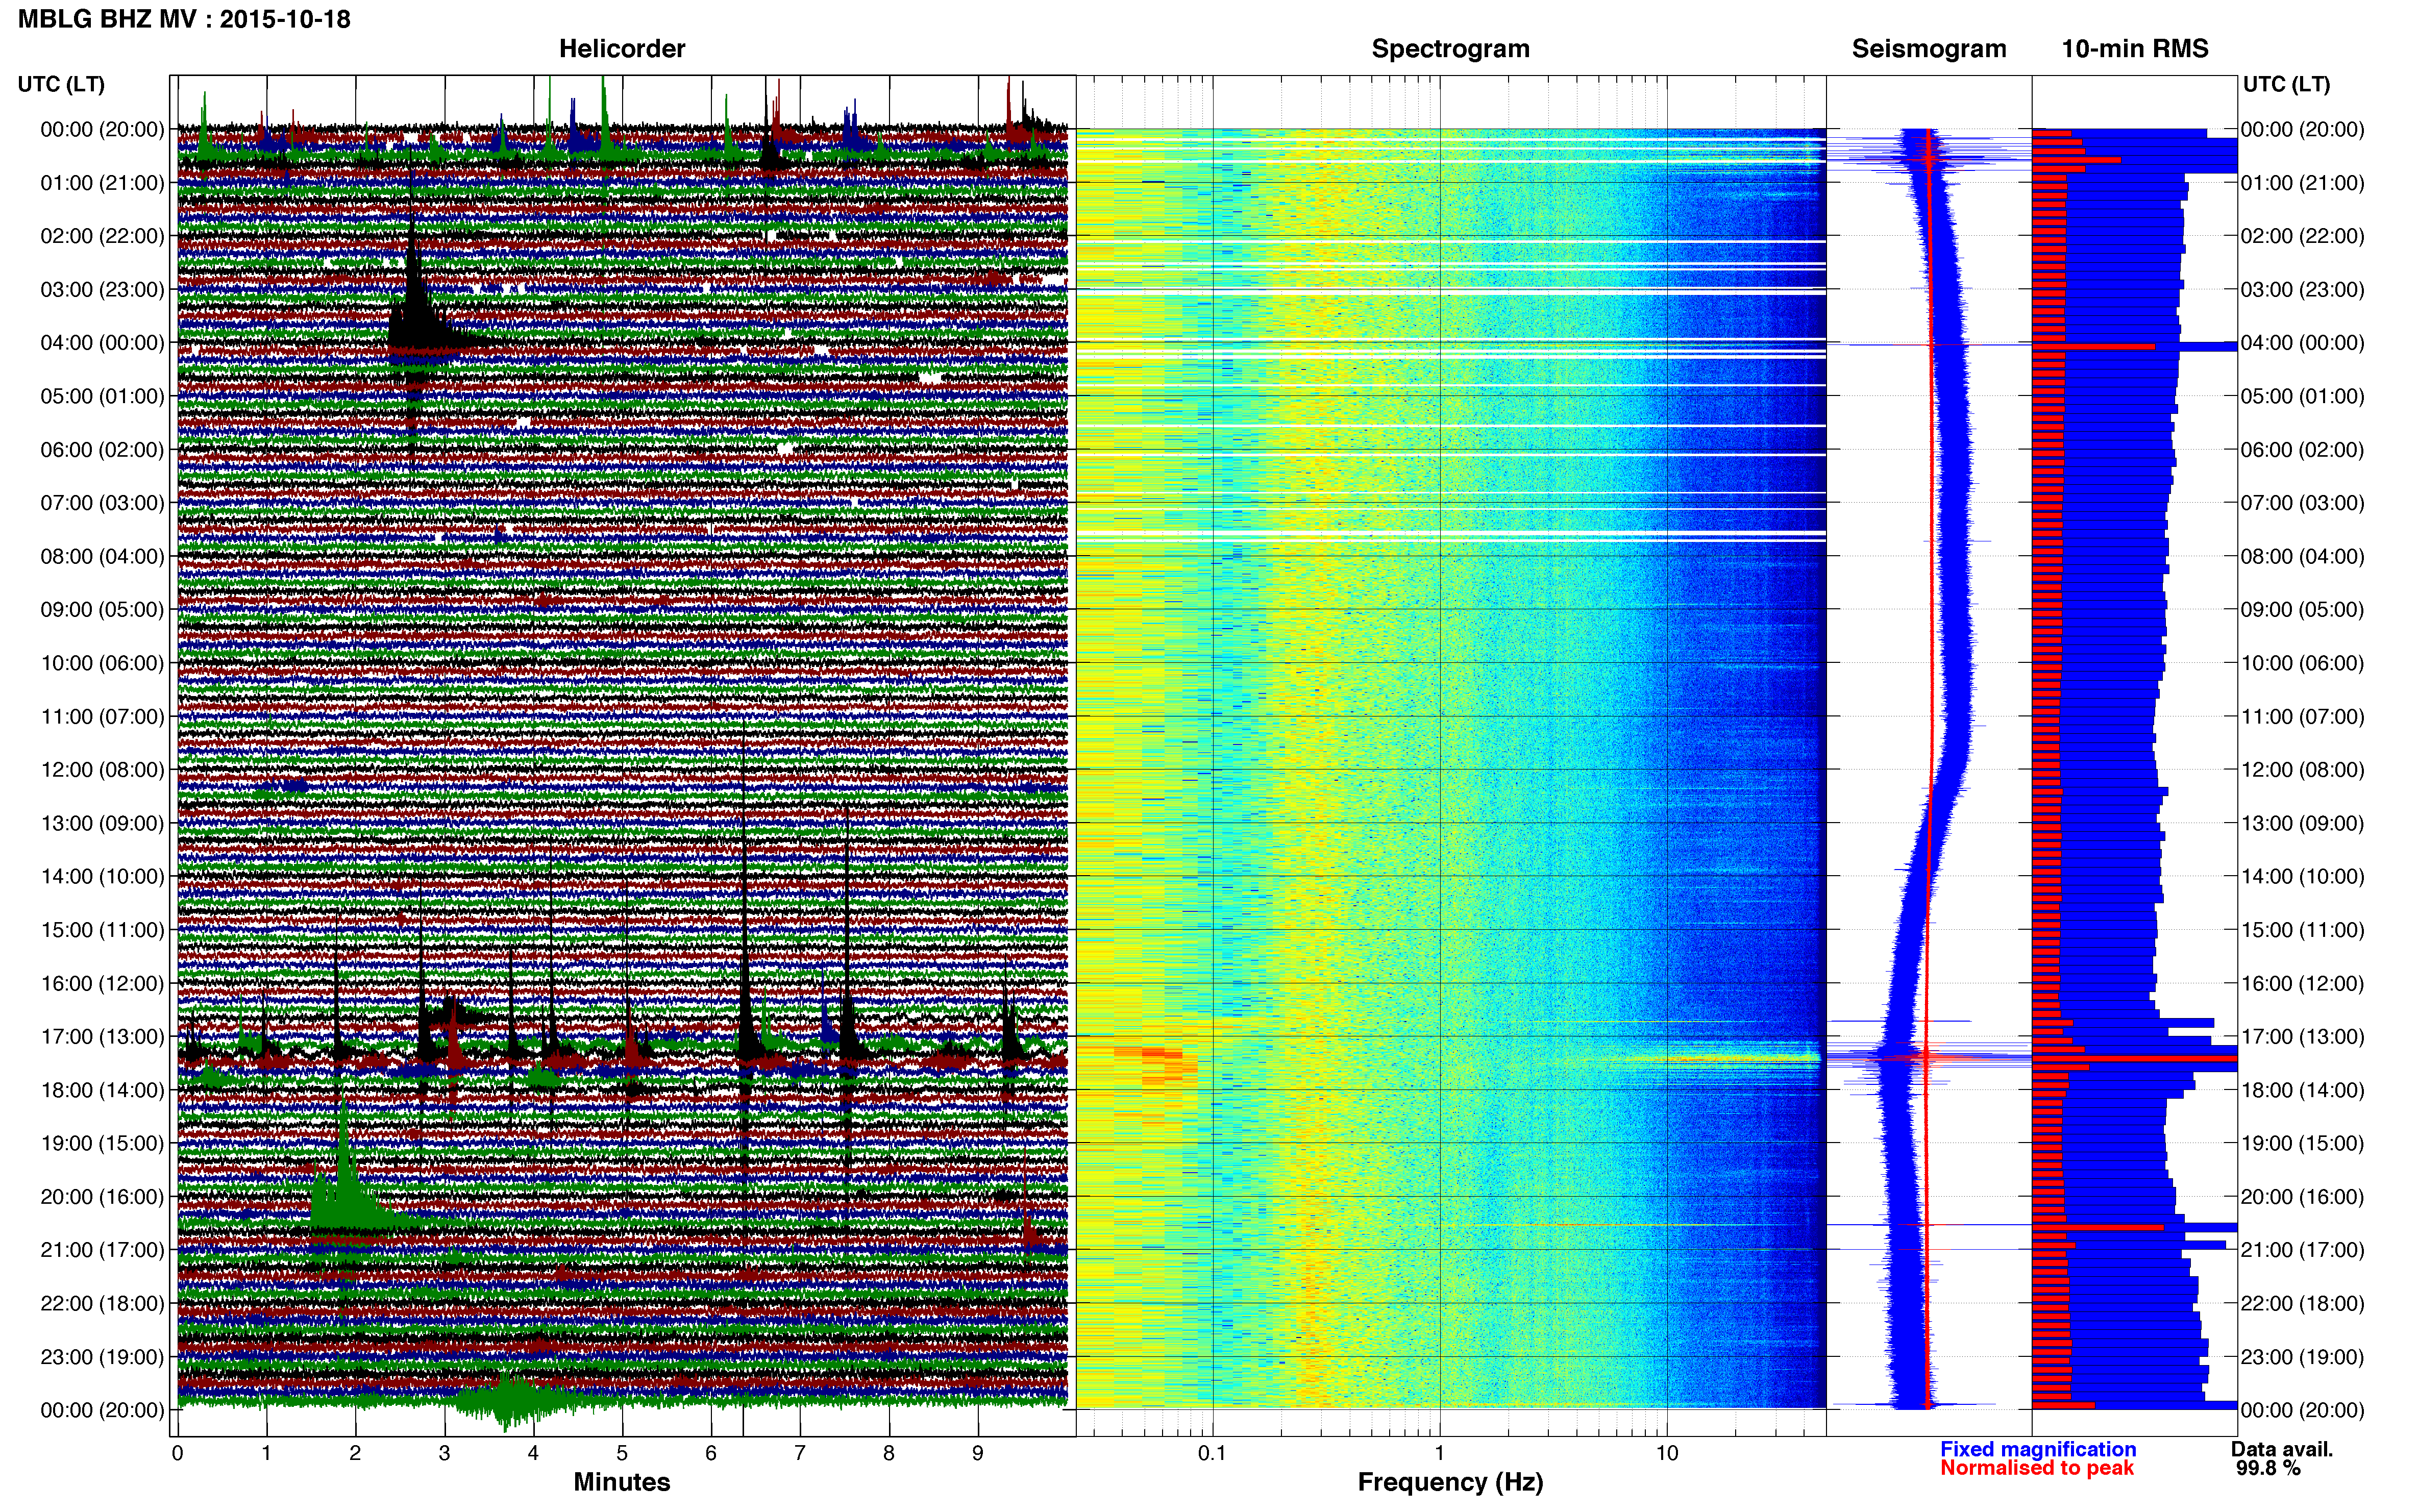Screen dimensions: 2419x1512
Task: Click "22:00 (18:00)" on the RMS time axis
Action: [x=2302, y=1303]
